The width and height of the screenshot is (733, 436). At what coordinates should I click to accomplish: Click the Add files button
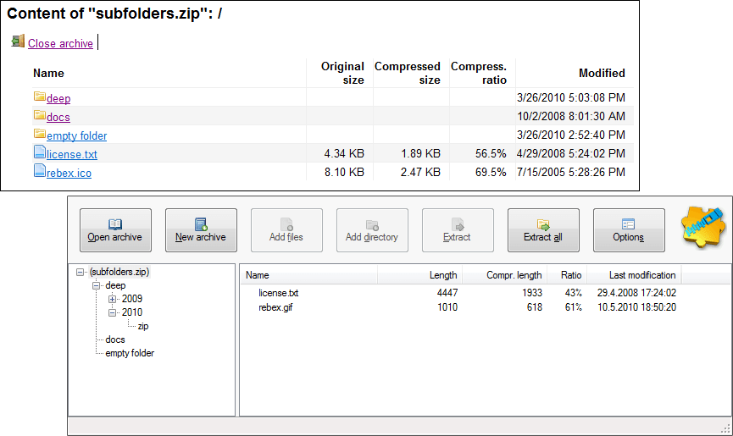point(286,230)
